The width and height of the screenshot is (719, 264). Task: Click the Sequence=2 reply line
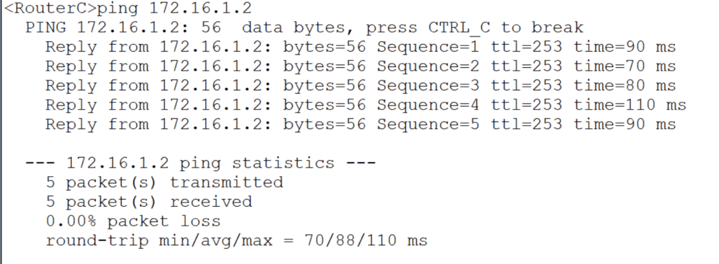pos(360,66)
